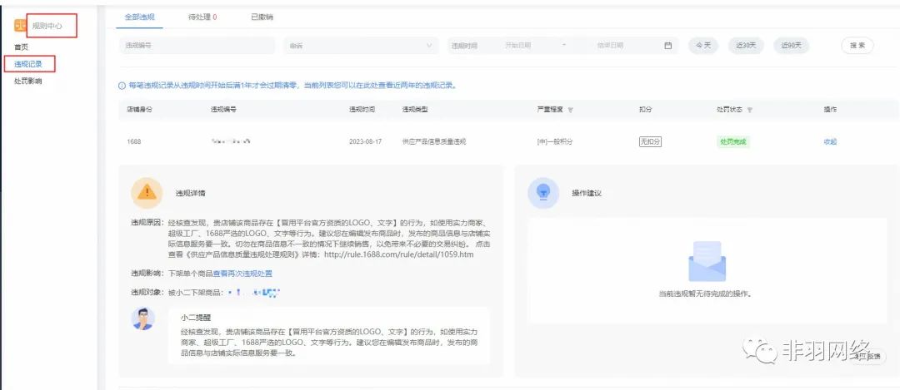
Task: Click the 搜索 button
Action: 857,46
